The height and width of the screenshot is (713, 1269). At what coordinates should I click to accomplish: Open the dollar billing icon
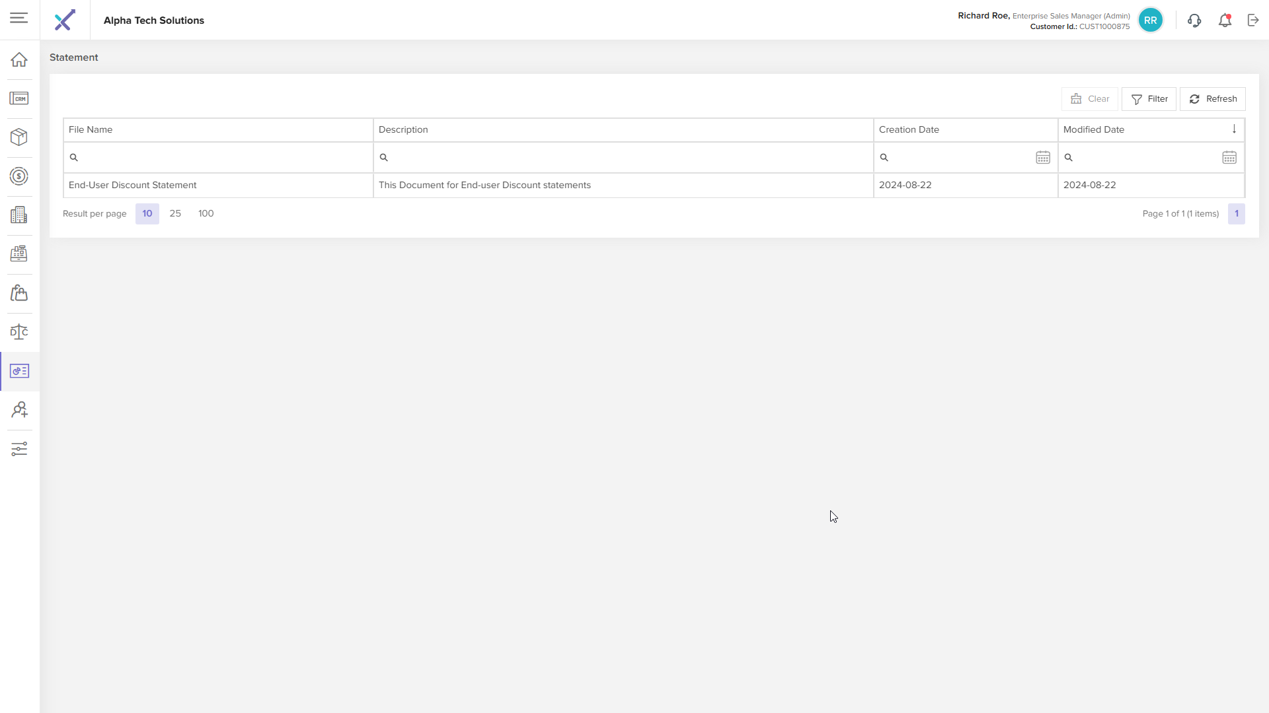click(19, 176)
